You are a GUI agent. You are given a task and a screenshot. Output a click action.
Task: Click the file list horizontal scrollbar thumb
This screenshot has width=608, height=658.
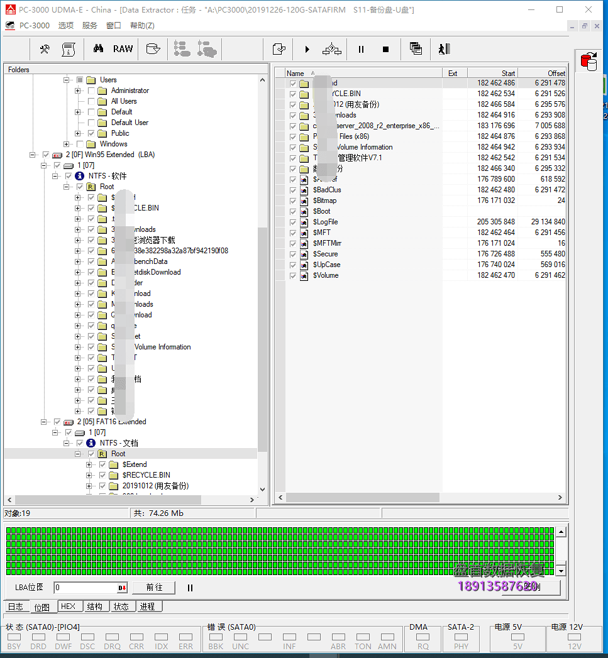[363, 497]
